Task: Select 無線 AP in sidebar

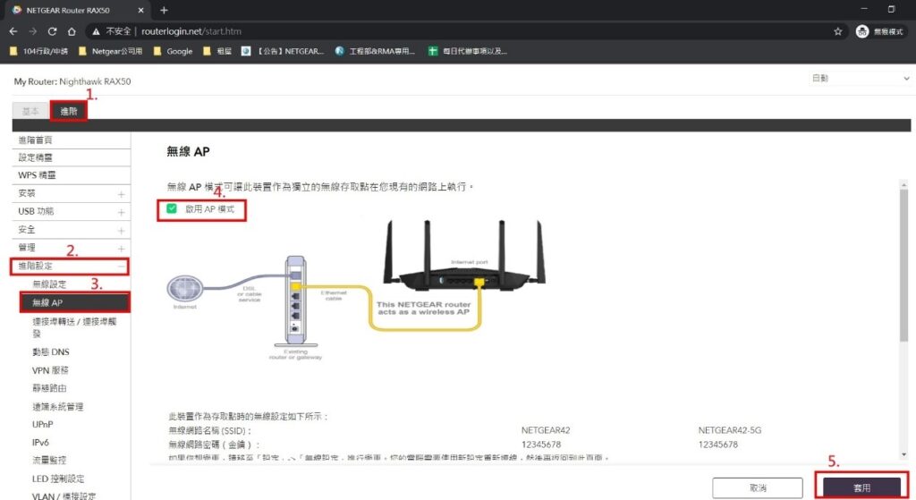Action: click(x=75, y=302)
